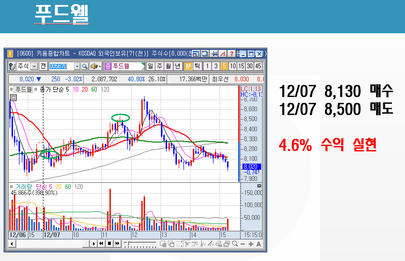405x261 pixels.
Task: Click the 푸드웰 slide title
Action: tap(62, 13)
